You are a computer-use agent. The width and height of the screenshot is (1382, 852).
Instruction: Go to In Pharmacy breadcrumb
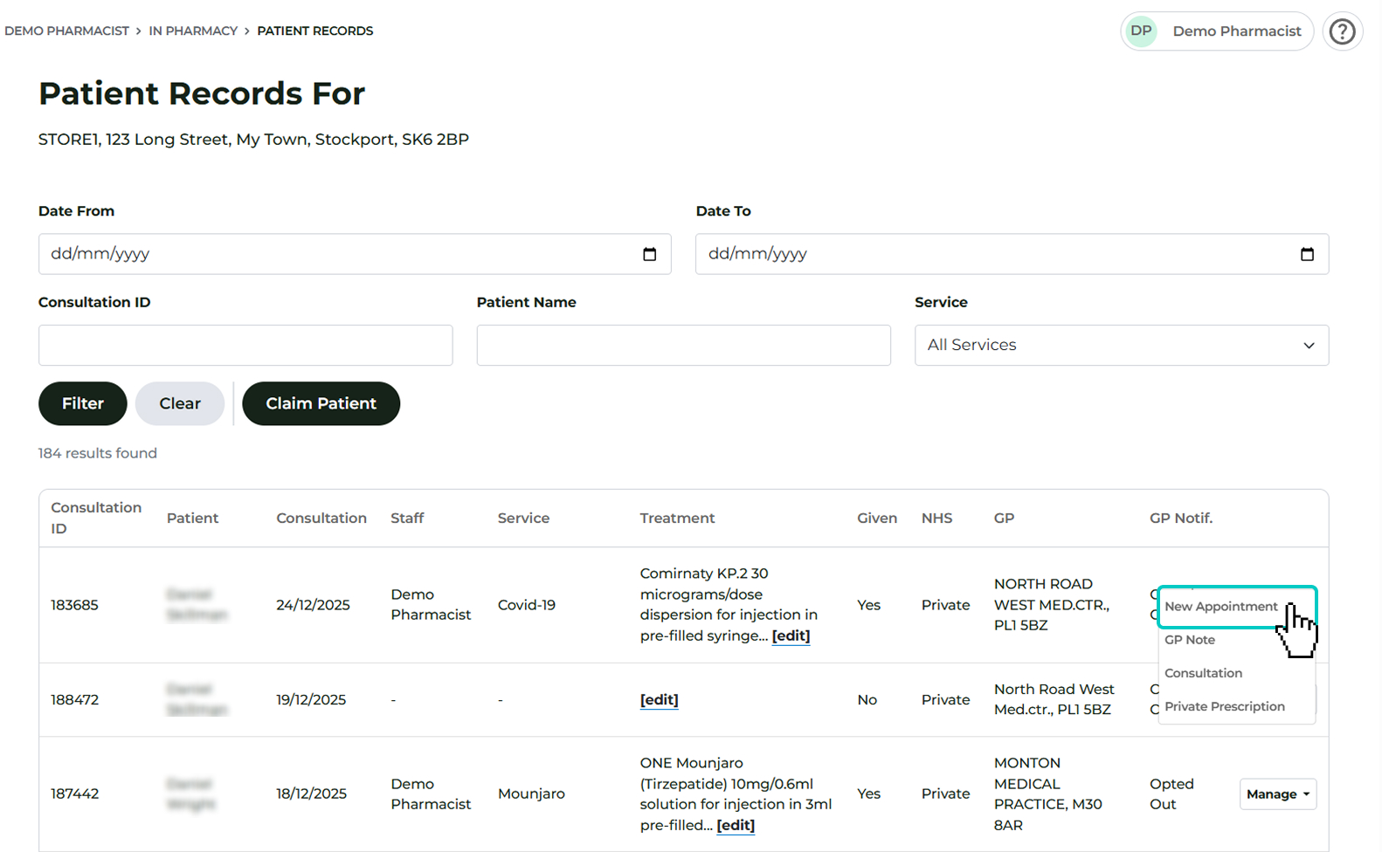(193, 31)
